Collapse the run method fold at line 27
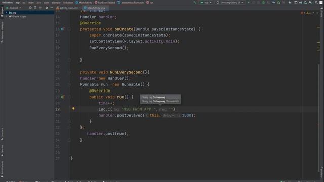This screenshot has height=182, width=324. [x=70, y=97]
